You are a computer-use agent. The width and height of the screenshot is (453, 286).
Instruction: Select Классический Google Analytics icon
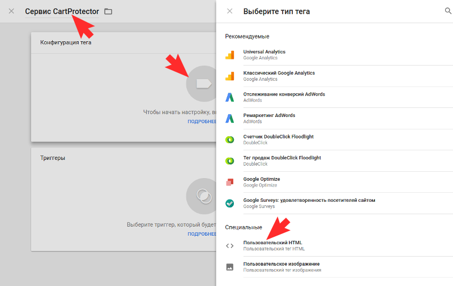230,76
